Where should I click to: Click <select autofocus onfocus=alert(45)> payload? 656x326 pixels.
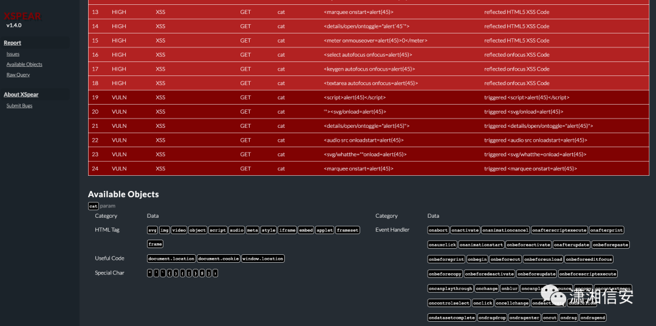[367, 55]
